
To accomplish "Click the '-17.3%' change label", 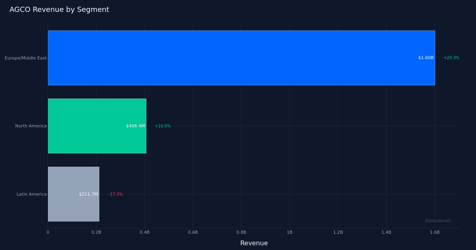I will click(x=116, y=194).
